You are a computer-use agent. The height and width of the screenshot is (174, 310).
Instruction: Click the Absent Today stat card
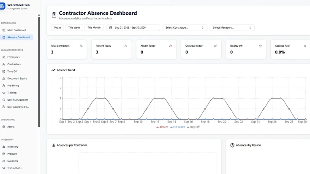tap(156, 49)
